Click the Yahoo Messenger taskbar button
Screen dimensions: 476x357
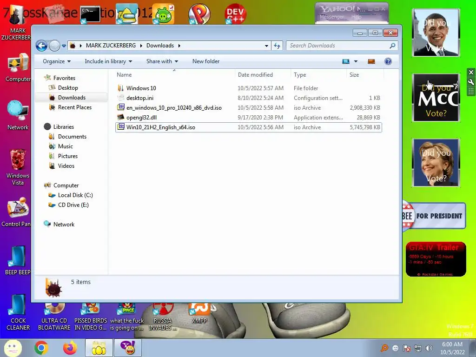coord(127,348)
